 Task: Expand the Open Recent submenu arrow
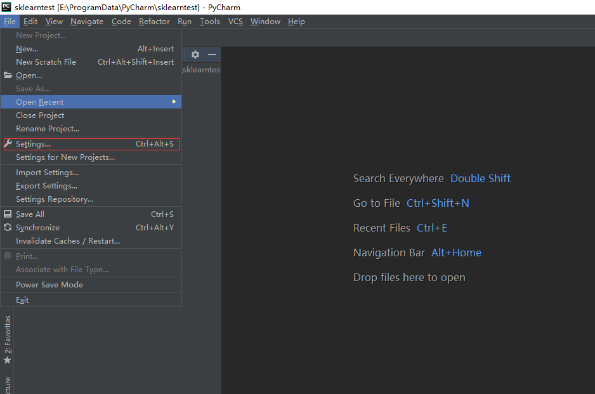(x=174, y=102)
